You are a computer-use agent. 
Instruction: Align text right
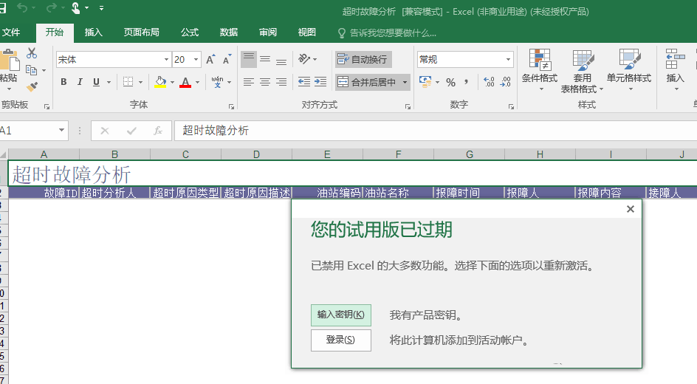281,82
